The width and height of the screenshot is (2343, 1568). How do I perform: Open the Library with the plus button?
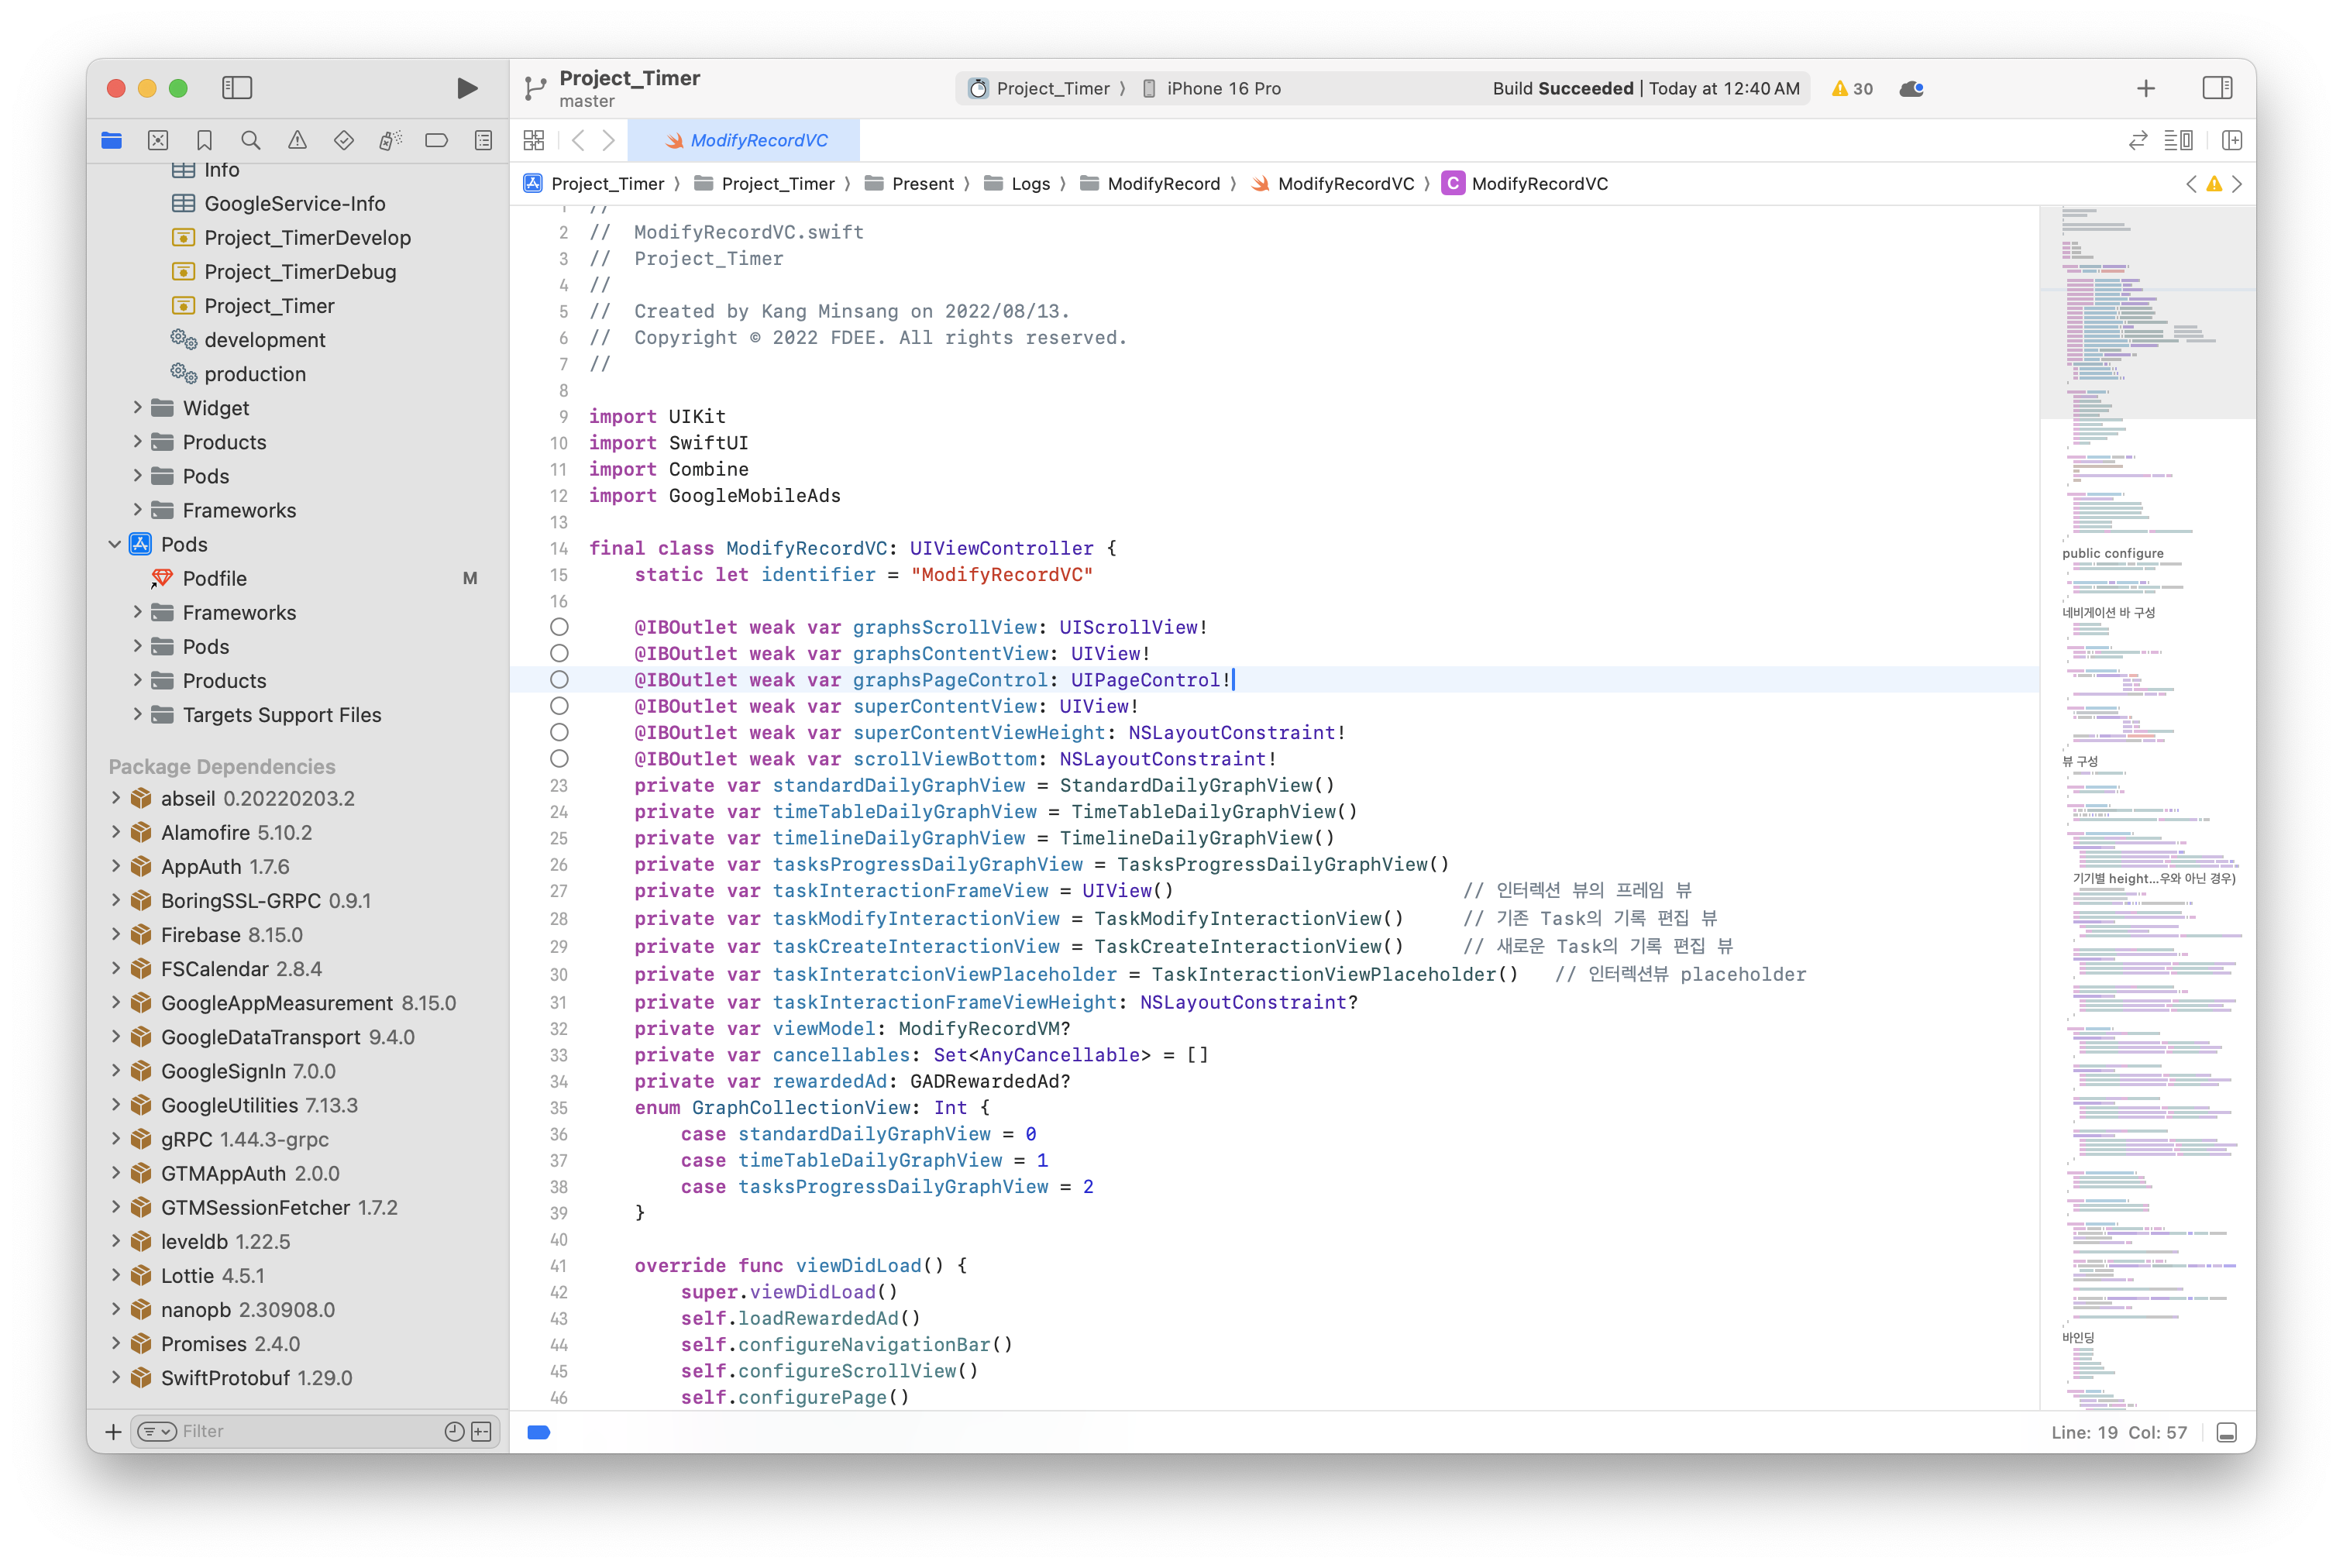(2146, 88)
